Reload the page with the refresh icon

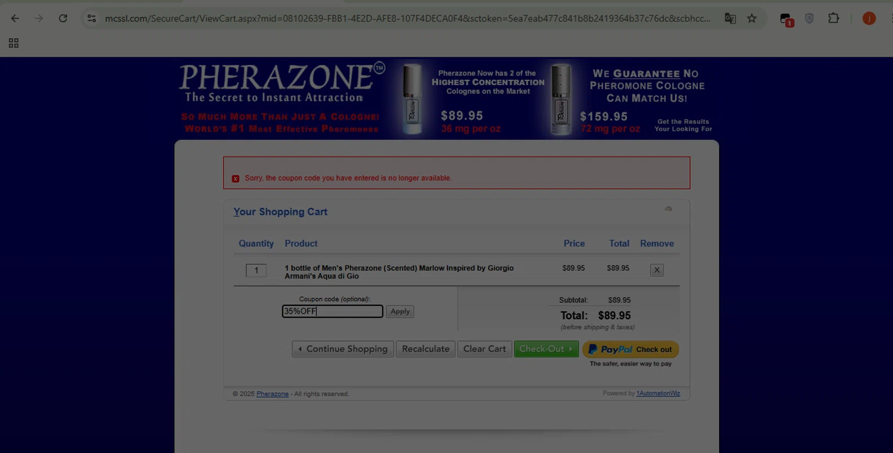click(63, 18)
